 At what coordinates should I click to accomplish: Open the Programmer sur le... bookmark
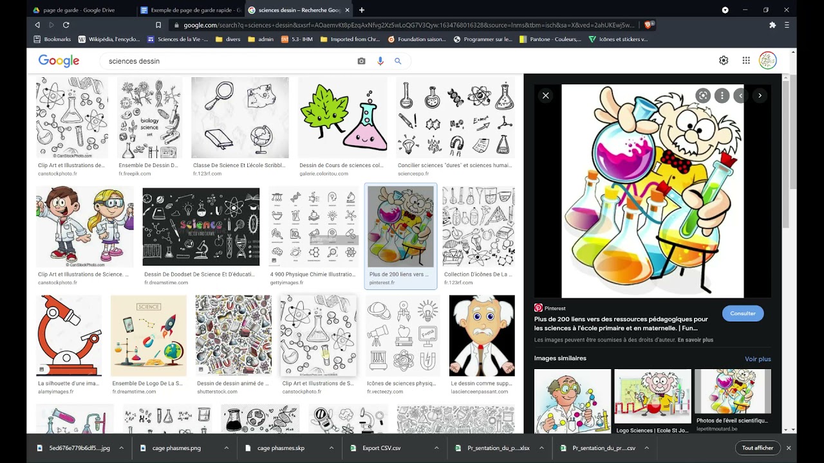click(483, 39)
